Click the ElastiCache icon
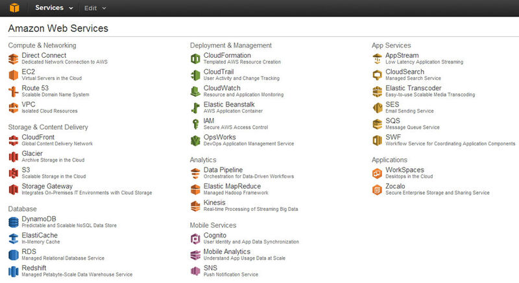Image resolution: width=519 pixels, height=283 pixels. coord(13,239)
